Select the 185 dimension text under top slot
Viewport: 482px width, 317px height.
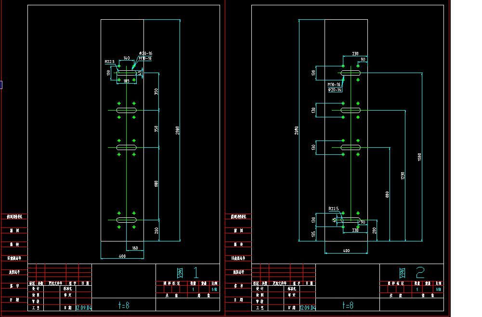click(x=126, y=81)
